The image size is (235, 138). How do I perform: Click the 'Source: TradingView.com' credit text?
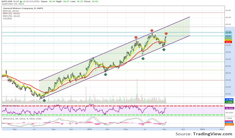[x=204, y=134]
